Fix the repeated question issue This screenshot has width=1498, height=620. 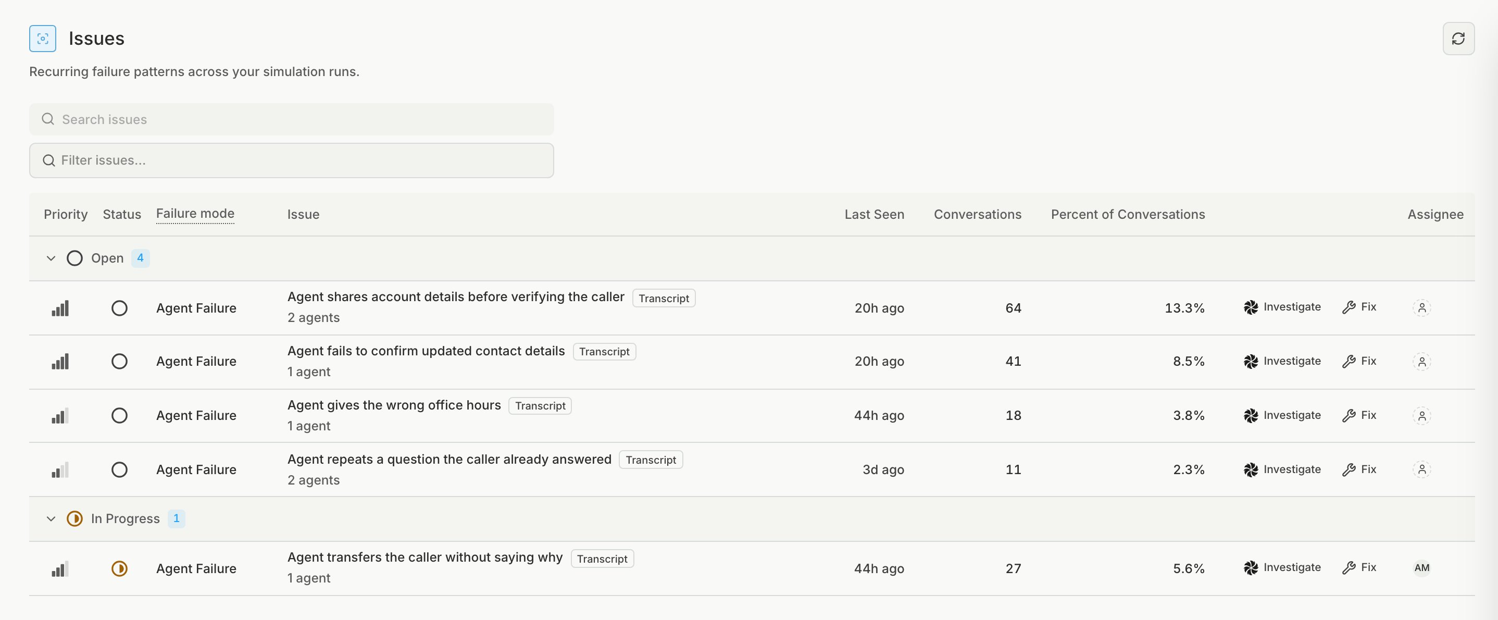click(1359, 469)
